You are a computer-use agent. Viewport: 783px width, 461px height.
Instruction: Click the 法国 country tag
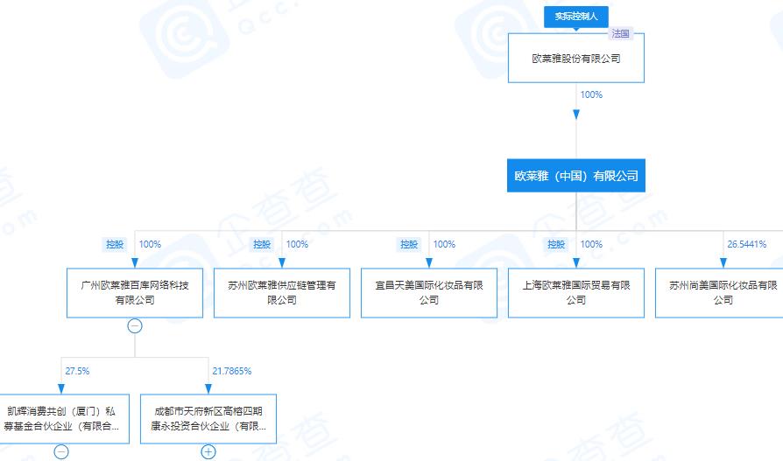pyautogui.click(x=620, y=33)
